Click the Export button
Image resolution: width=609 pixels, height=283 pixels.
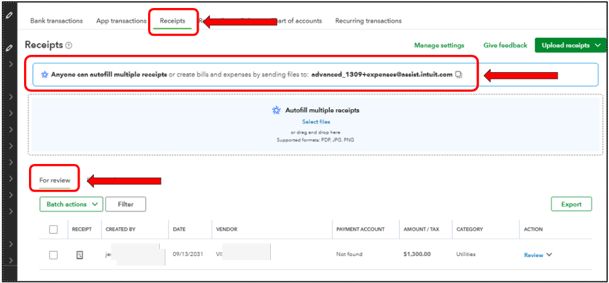point(571,204)
